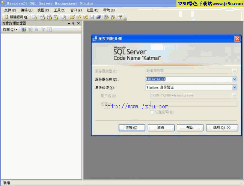Open the 连接(O) dropdown in Object Explorer
244x186 pixels.
coord(10,30)
